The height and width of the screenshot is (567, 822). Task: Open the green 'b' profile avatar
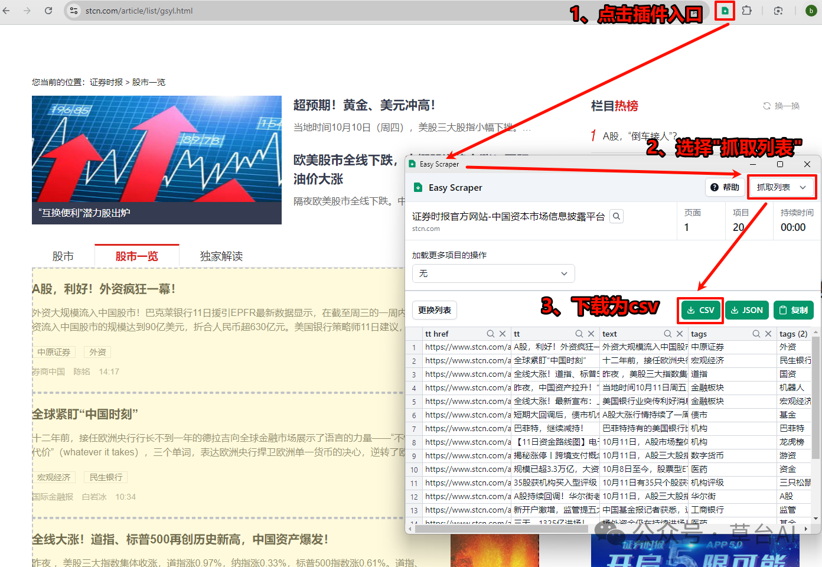(x=811, y=11)
